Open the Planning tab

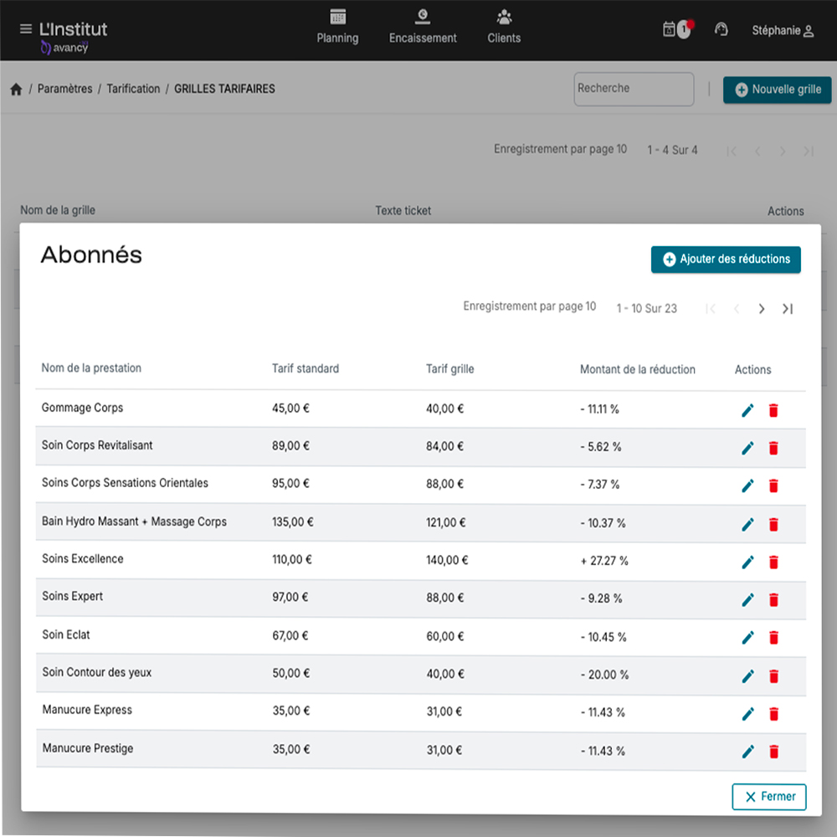pos(337,28)
